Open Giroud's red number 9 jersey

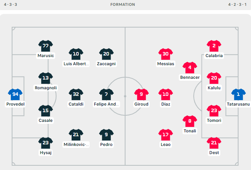pos(141,94)
